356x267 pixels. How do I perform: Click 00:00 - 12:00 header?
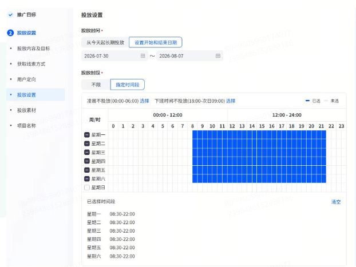(x=168, y=115)
